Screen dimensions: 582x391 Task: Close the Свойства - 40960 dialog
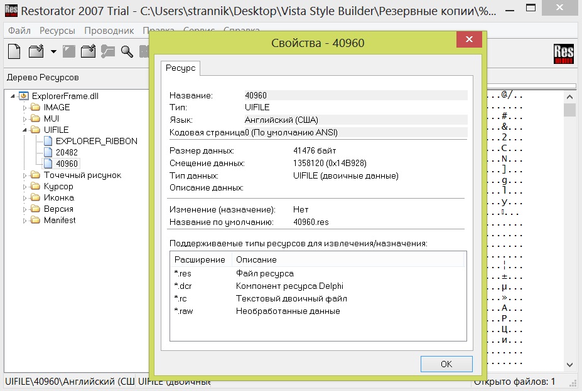[469, 39]
